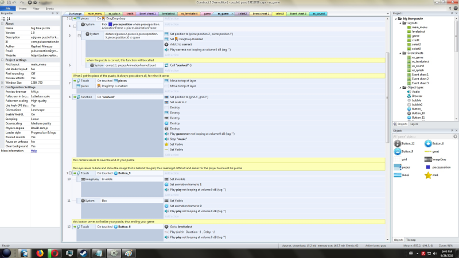
Task: Open the Help link in Properties
Action: pos(34,151)
